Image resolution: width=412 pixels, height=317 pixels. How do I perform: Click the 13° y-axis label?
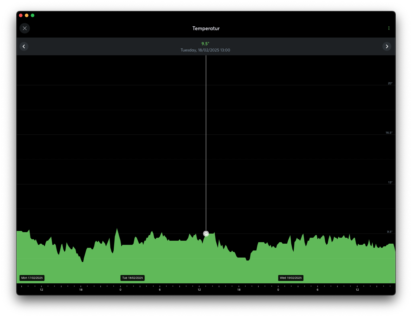point(390,182)
